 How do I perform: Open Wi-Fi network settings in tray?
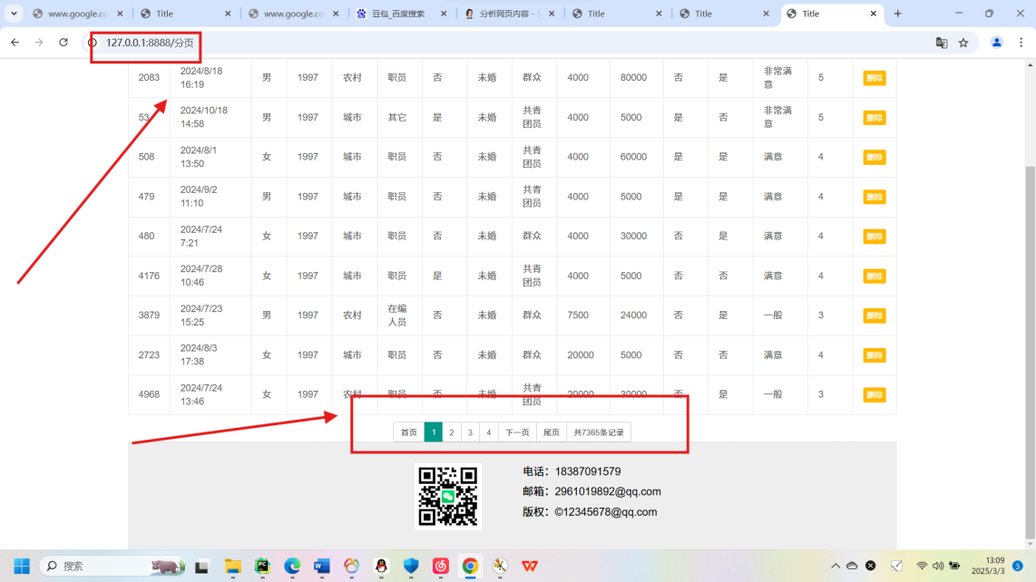pyautogui.click(x=922, y=567)
